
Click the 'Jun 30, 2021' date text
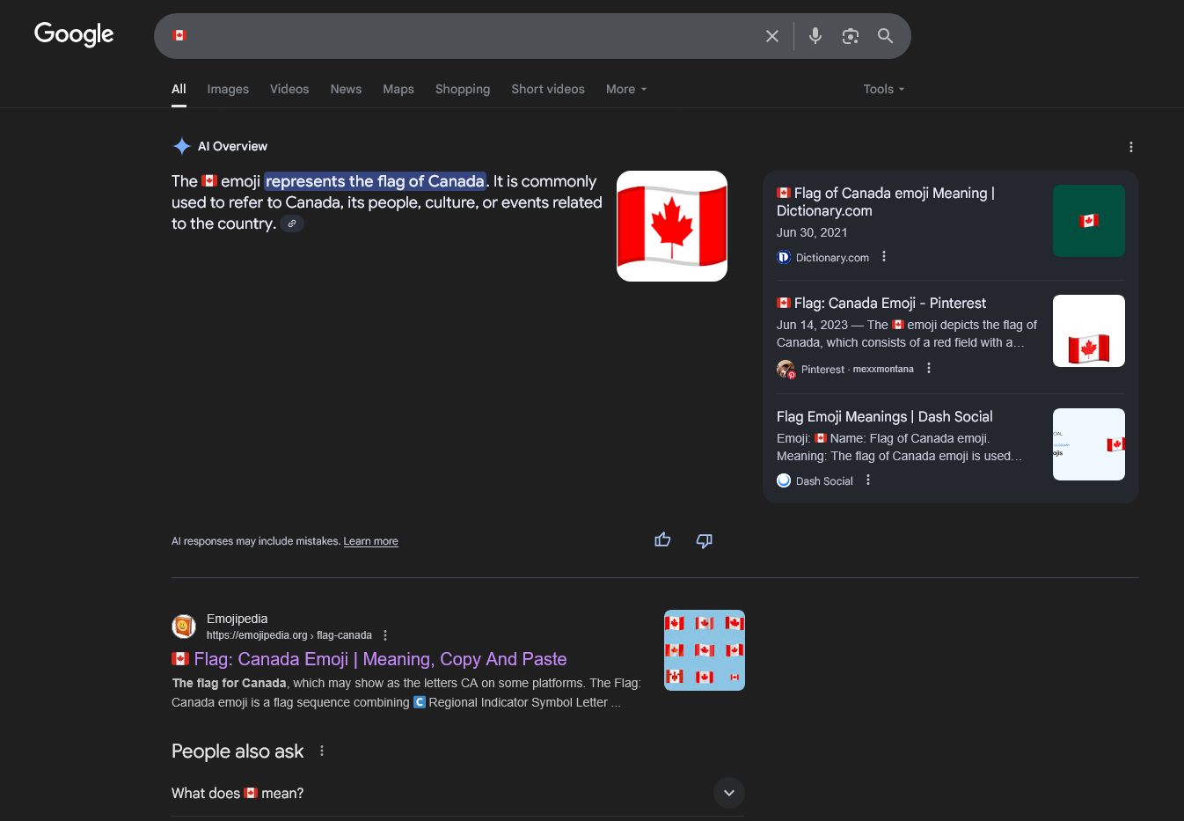(x=812, y=232)
